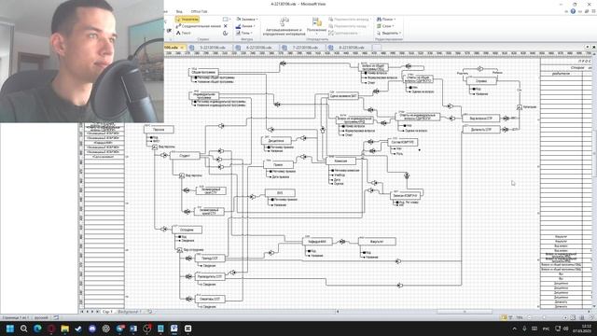Click the русский language status item
597x336 pixels.
41,317
